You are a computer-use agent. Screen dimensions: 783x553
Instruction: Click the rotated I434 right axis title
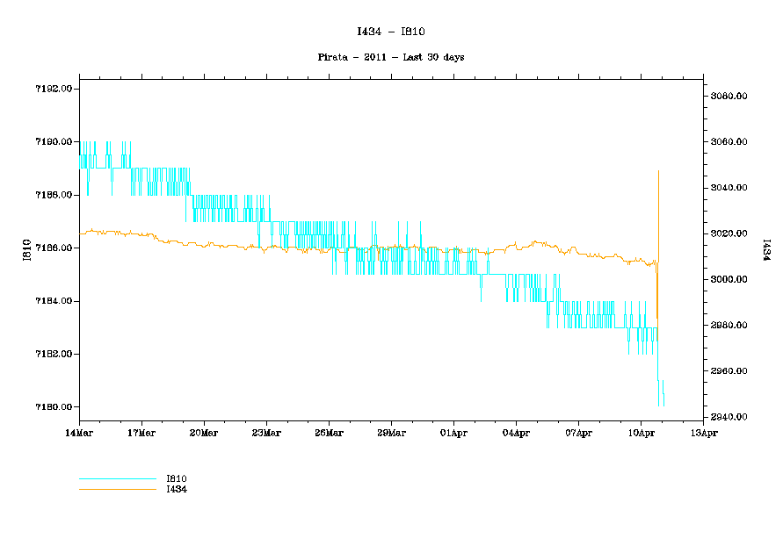(x=765, y=249)
